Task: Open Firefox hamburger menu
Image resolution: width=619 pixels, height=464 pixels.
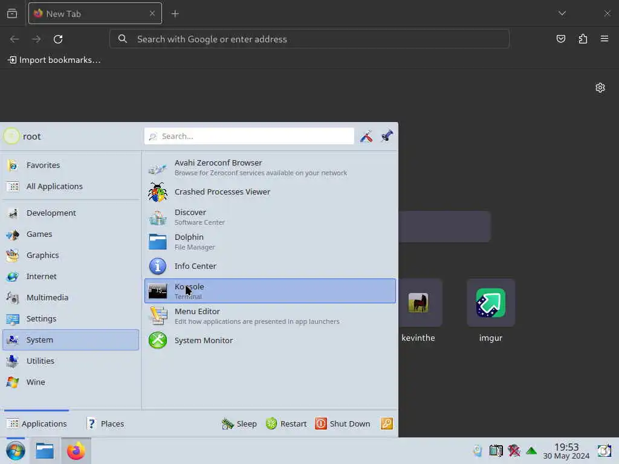Action: (604, 39)
